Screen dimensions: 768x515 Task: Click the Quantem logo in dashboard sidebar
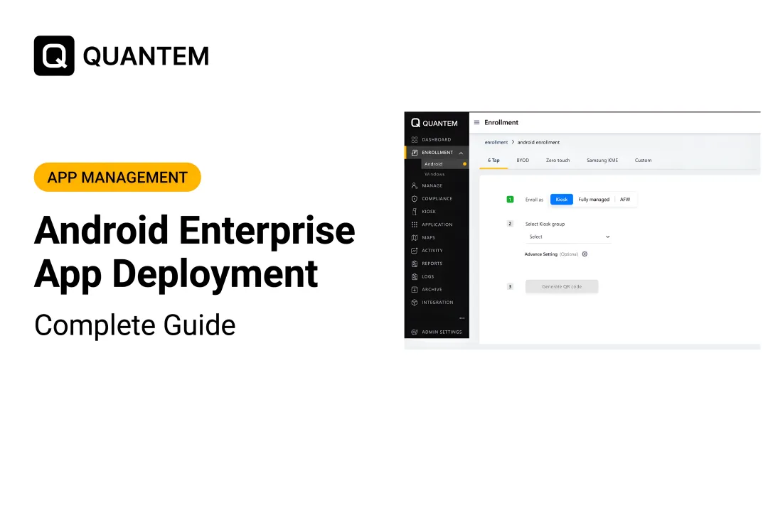coord(434,123)
